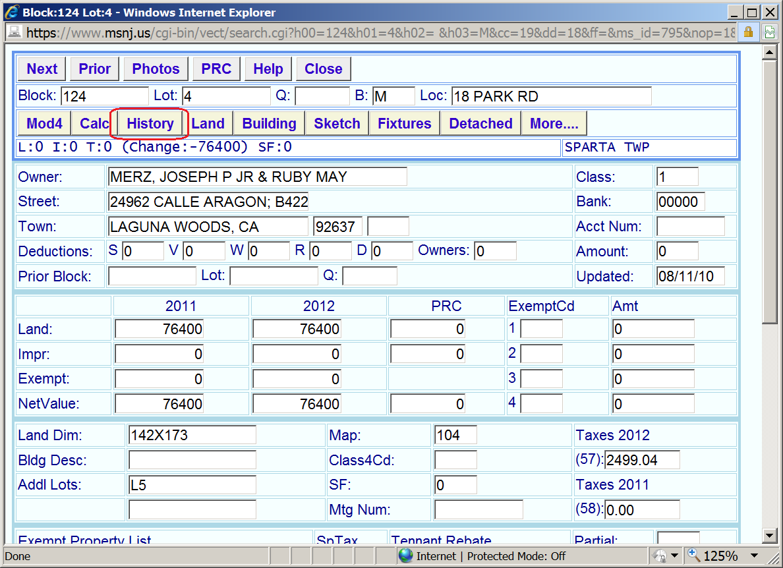Click the PRC Land value field
The width and height of the screenshot is (783, 568).
click(428, 329)
